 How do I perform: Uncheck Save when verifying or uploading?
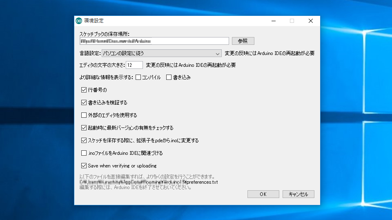pos(84,166)
